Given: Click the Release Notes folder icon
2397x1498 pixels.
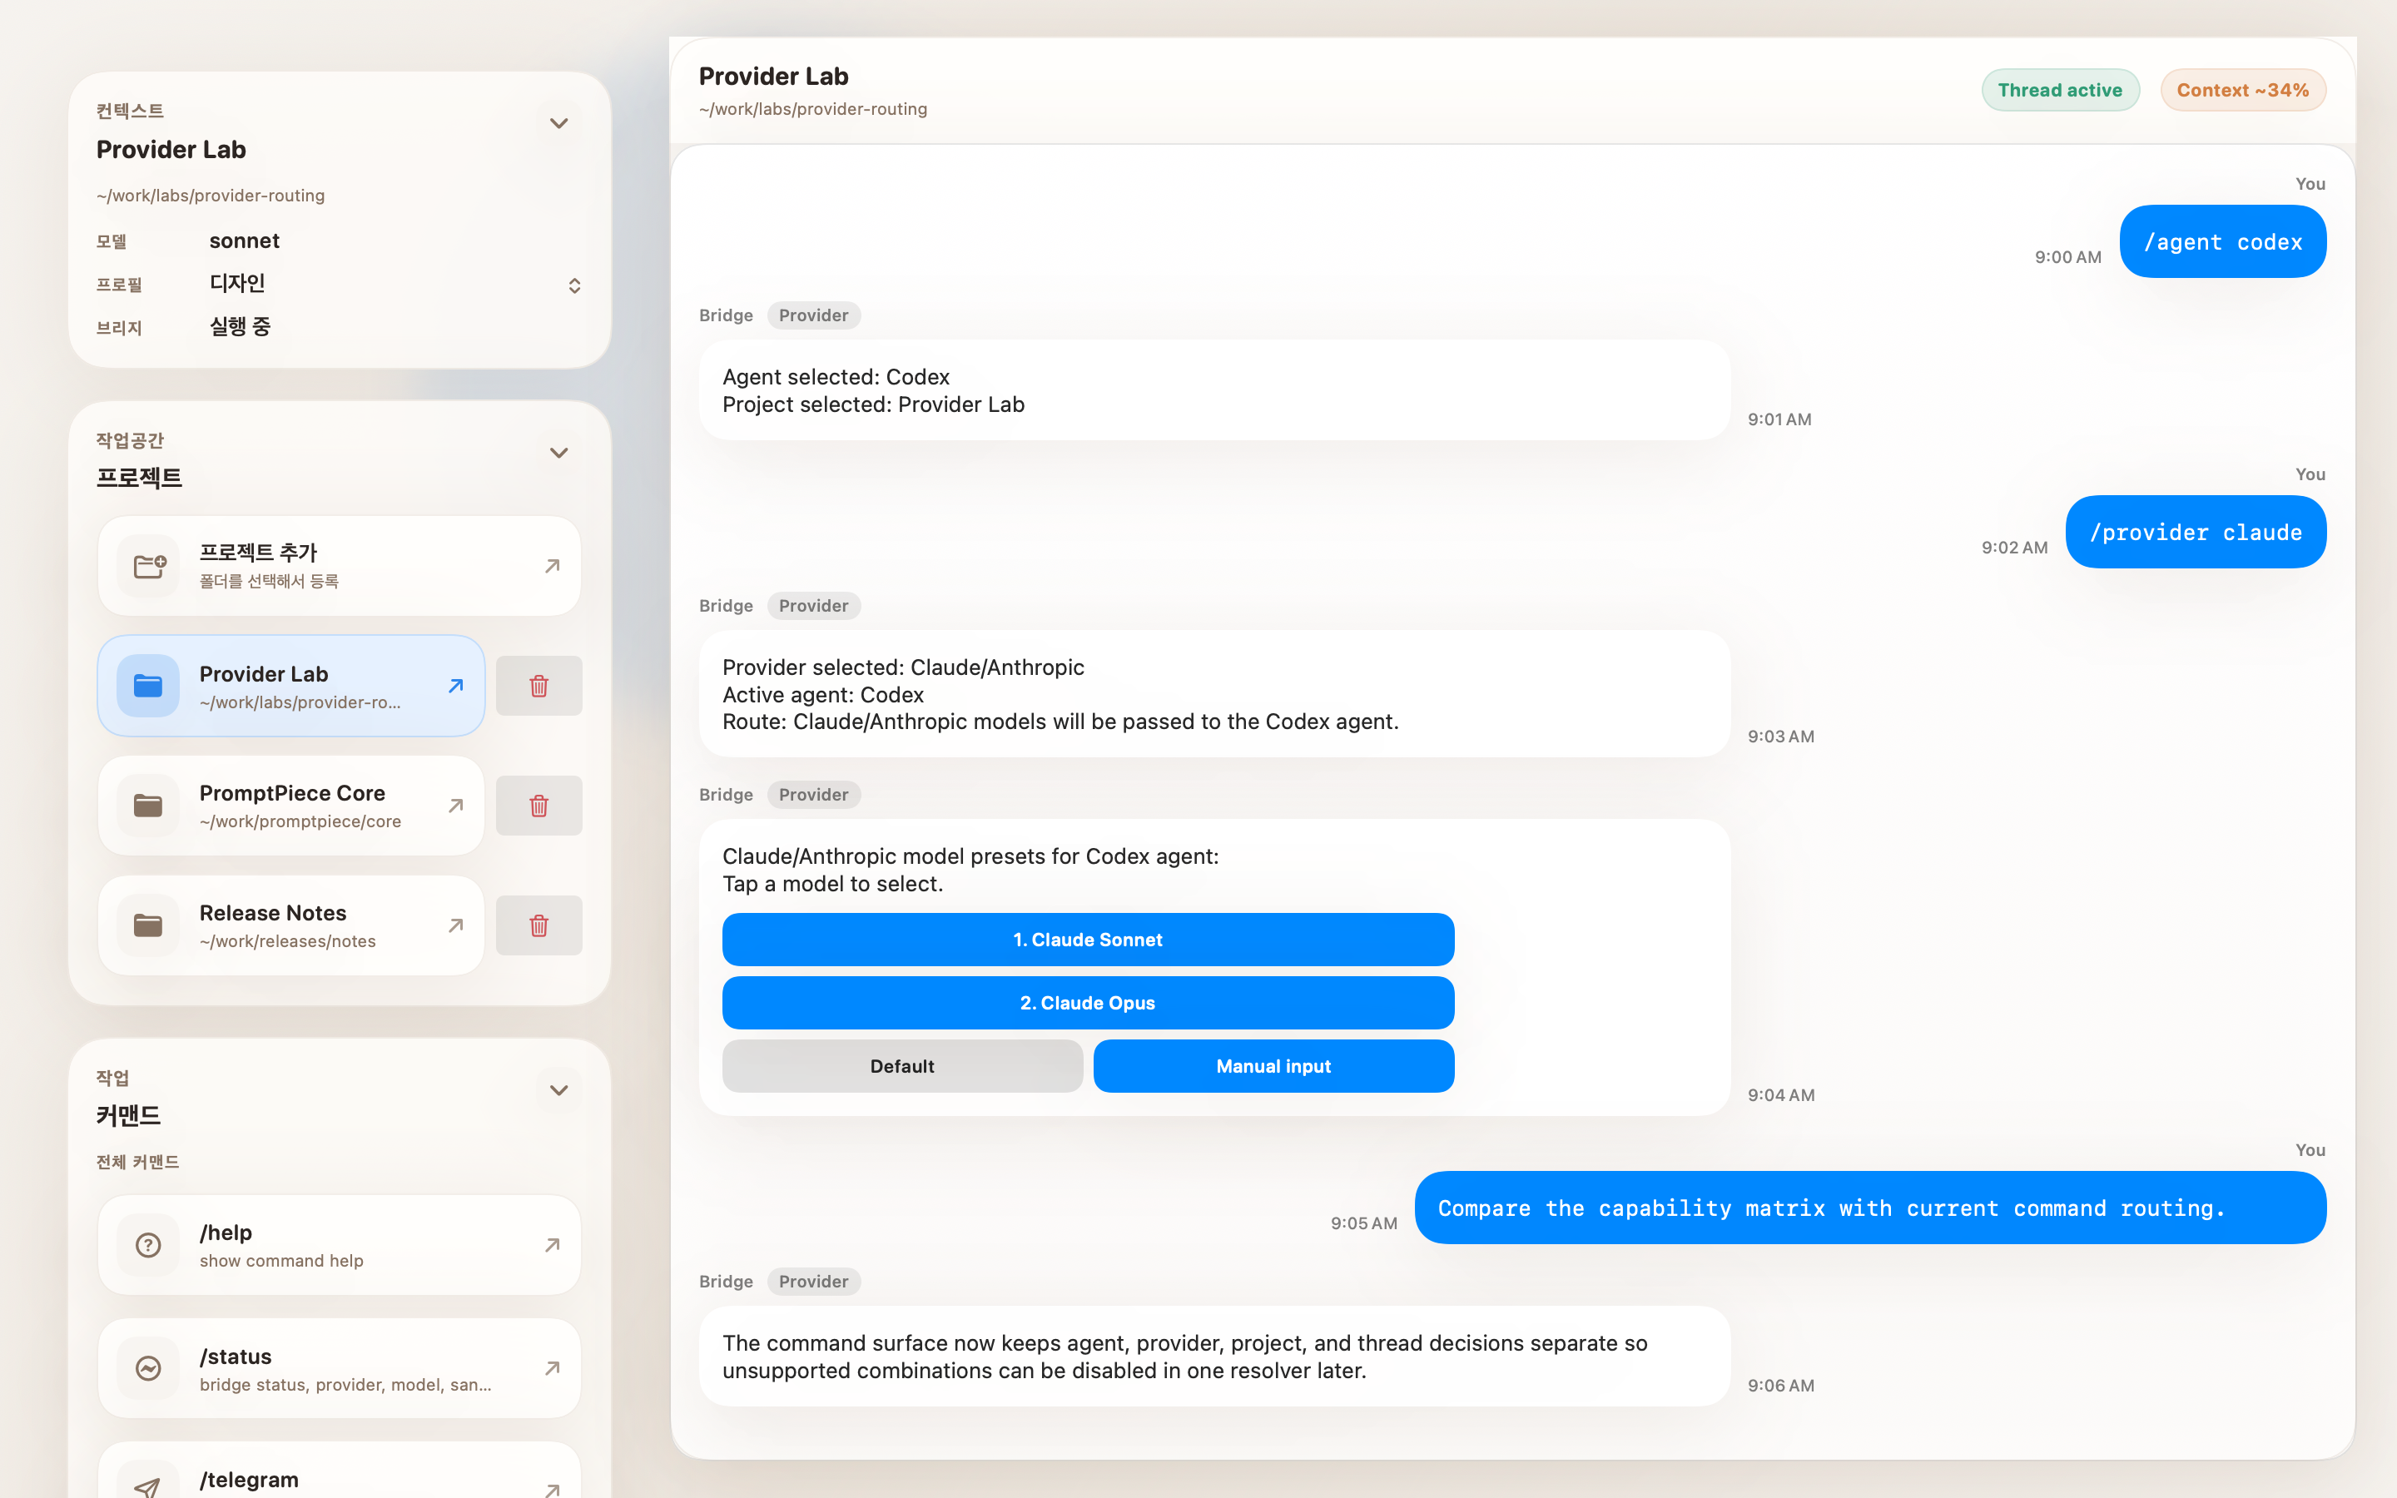Looking at the screenshot, I should click(149, 925).
